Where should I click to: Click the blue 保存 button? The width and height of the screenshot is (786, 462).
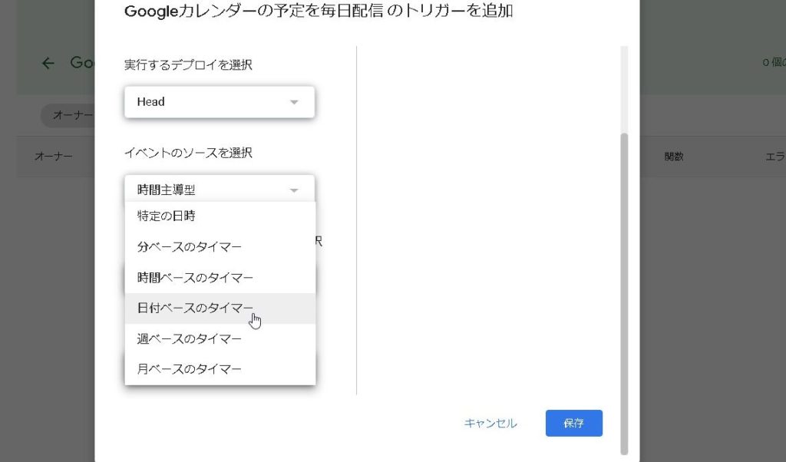(x=573, y=423)
